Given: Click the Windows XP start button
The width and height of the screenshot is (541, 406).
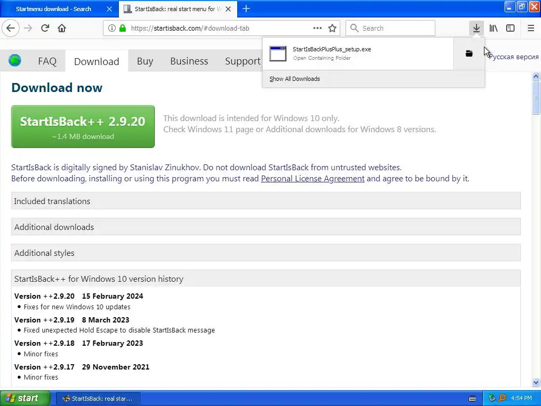Looking at the screenshot, I should coord(25,398).
